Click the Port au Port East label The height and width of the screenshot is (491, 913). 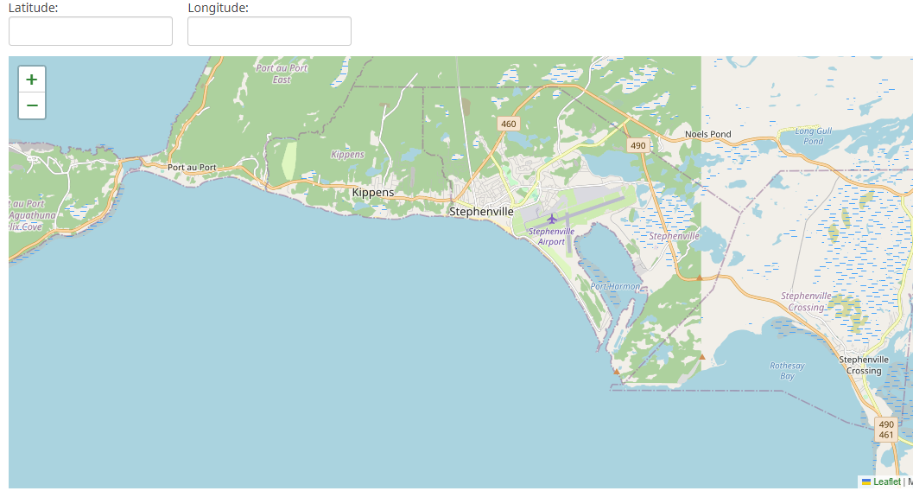282,73
